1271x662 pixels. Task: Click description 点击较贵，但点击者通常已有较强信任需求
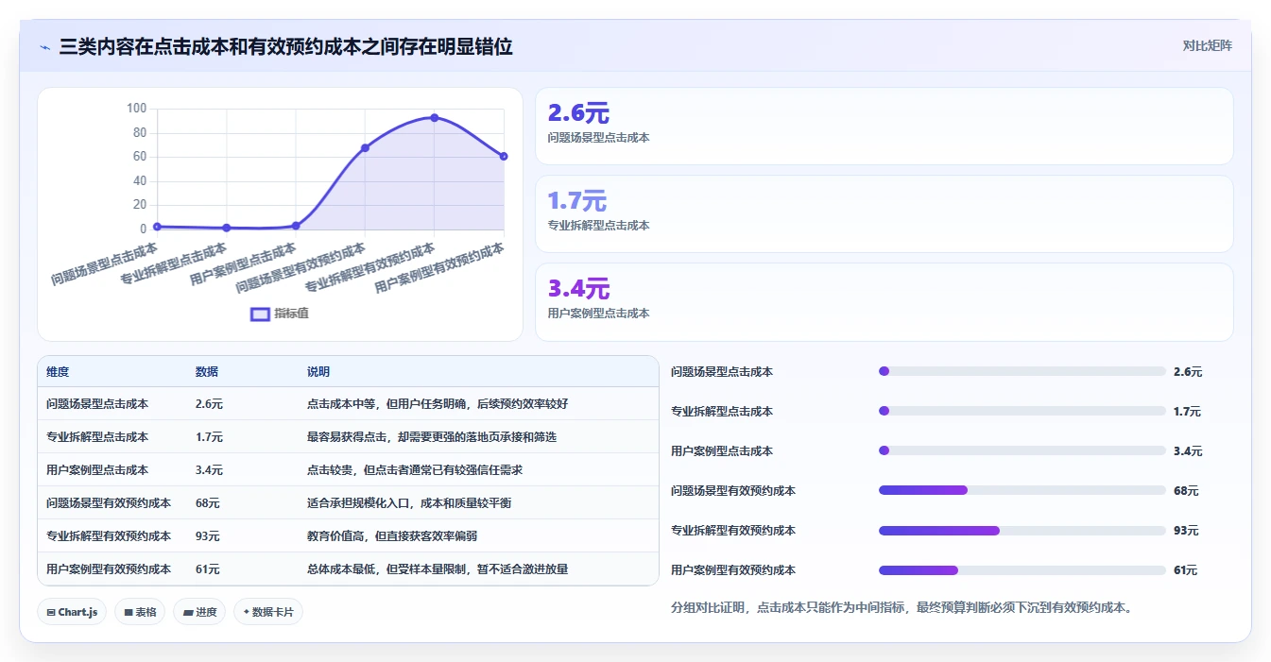[x=415, y=470]
